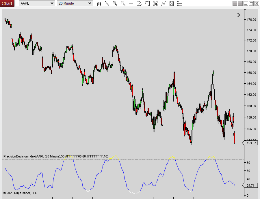This screenshot has height=199, width=260.
Task: Click the 24.71 indicator value marker
Action: click(250, 185)
